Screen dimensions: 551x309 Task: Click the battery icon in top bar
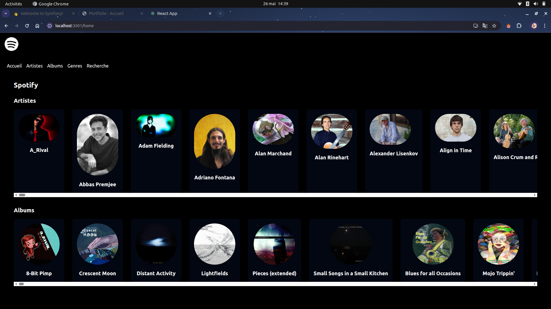coord(544,4)
